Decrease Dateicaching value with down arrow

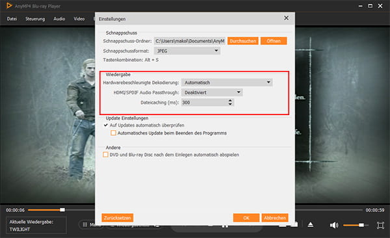pyautogui.click(x=230, y=104)
